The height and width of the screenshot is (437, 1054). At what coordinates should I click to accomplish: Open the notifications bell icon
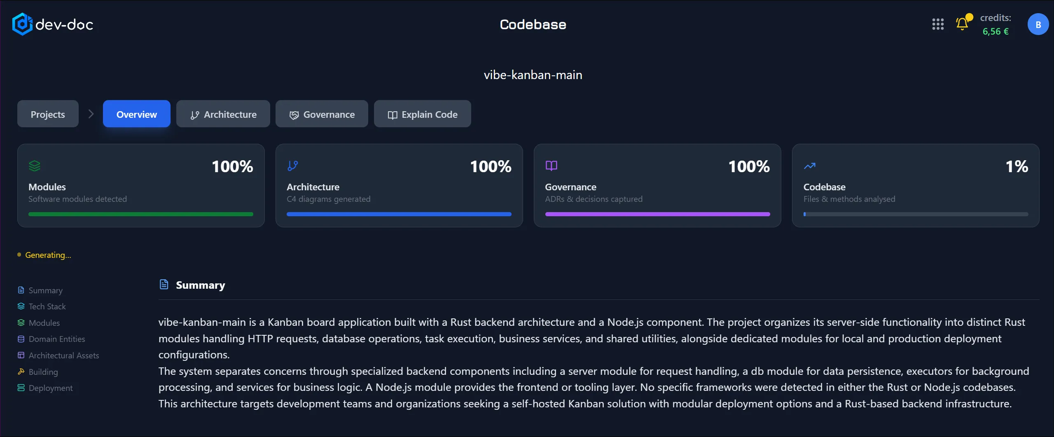[x=963, y=24]
